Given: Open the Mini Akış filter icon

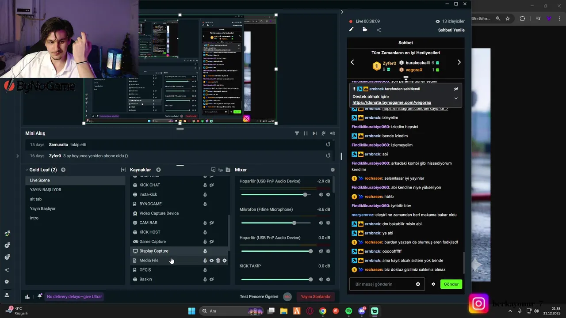Looking at the screenshot, I should click(x=297, y=133).
